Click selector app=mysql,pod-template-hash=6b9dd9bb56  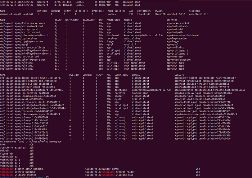[x=200, y=99]
